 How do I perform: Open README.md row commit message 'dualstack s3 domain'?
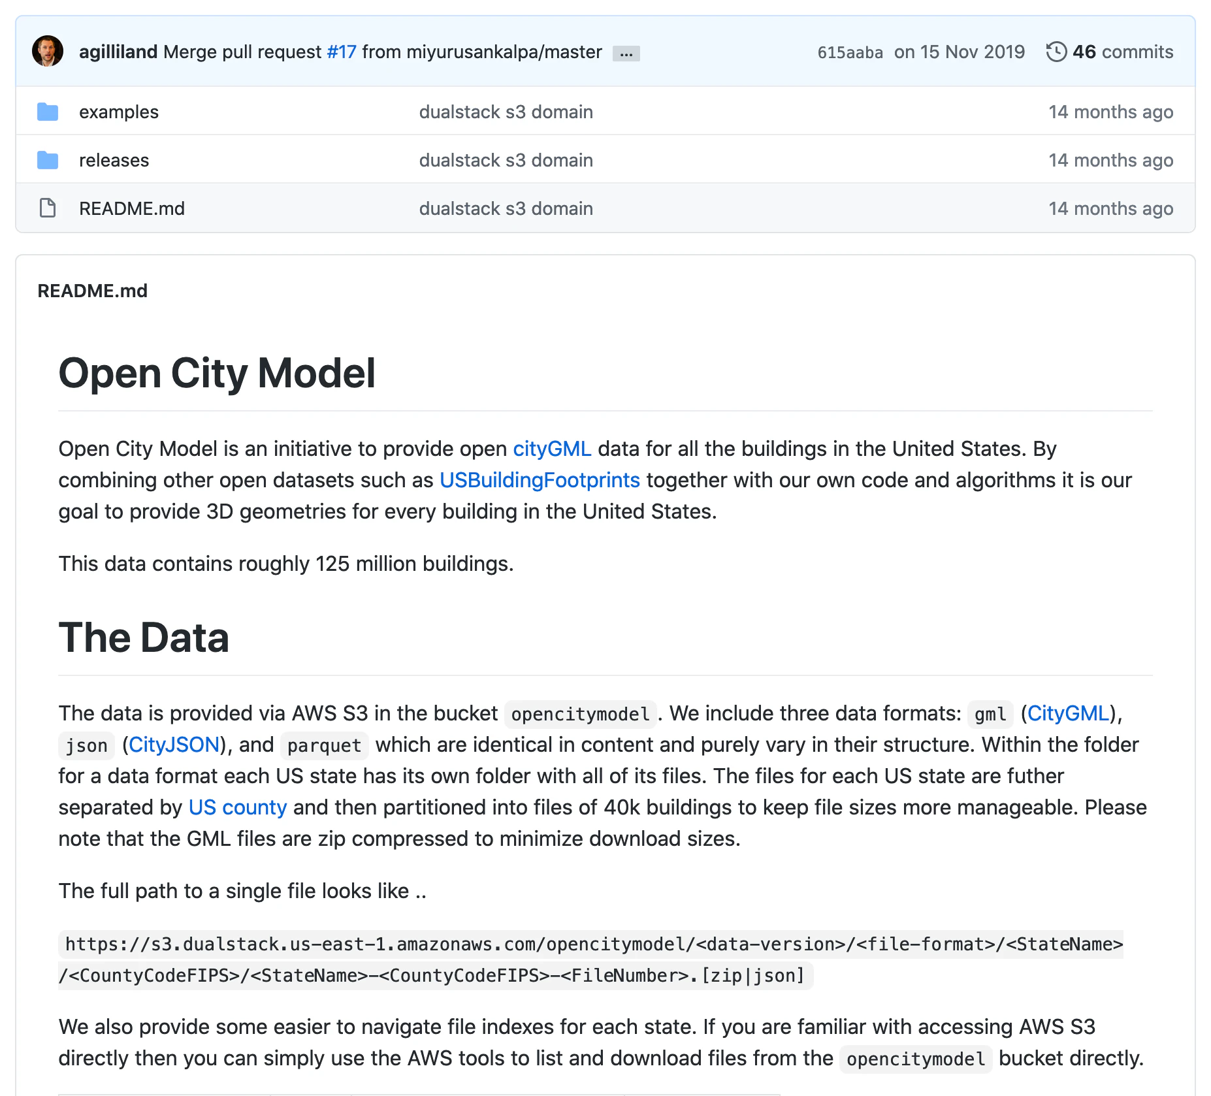506,208
